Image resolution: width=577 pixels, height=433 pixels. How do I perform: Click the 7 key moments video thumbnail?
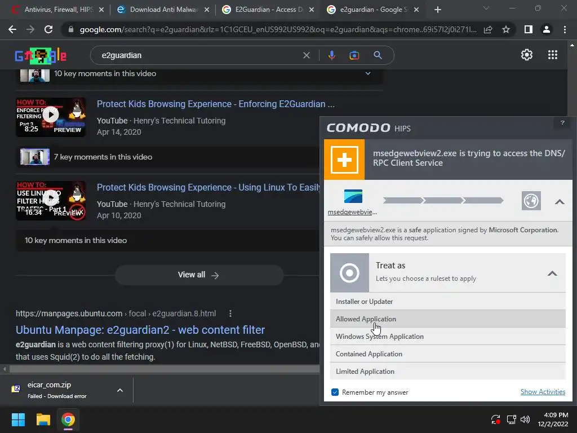34,157
